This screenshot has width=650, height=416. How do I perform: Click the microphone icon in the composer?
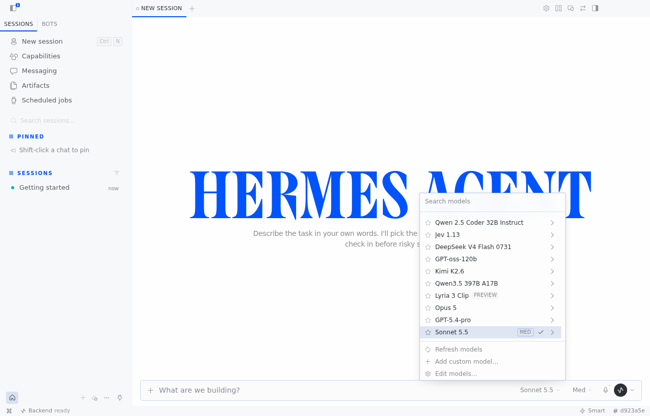(605, 390)
